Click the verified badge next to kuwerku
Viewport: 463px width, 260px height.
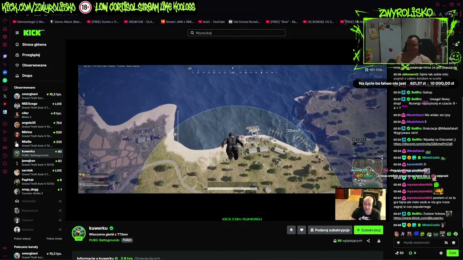pos(111,228)
